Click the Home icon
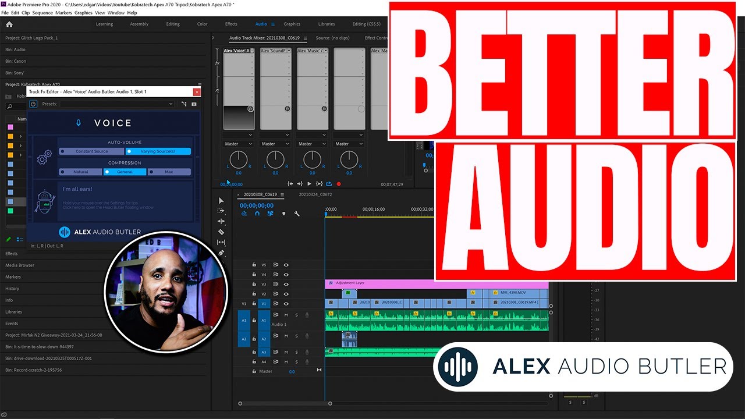 pyautogui.click(x=9, y=24)
